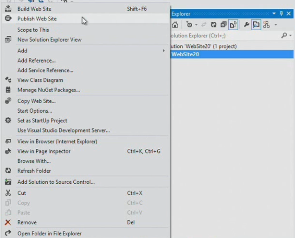Click the Publish Web Site globe icon
This screenshot has width=295, height=238.
point(8,19)
